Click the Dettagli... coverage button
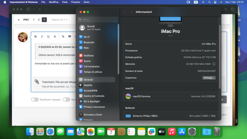247x139 pixels. pyautogui.click(x=209, y=78)
